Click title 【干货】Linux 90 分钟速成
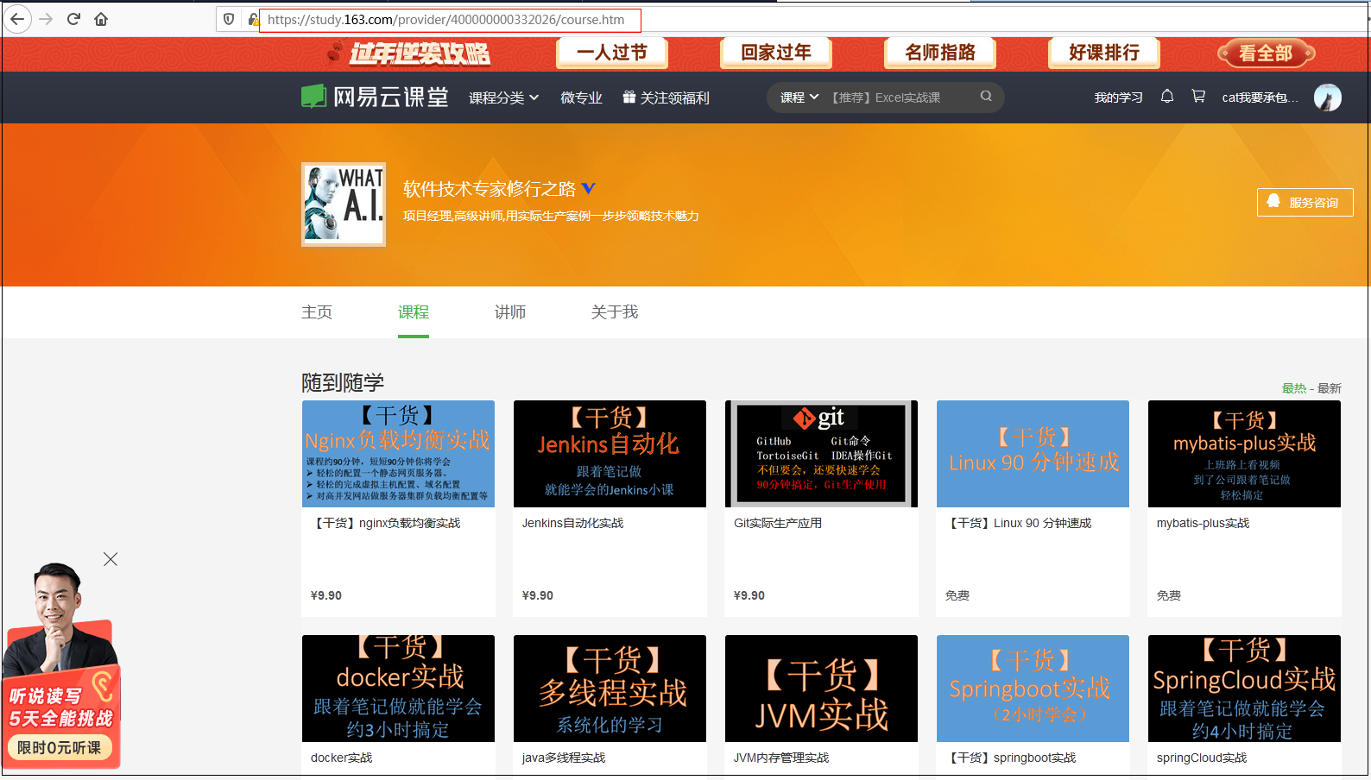Image resolution: width=1371 pixels, height=780 pixels. click(x=1019, y=523)
